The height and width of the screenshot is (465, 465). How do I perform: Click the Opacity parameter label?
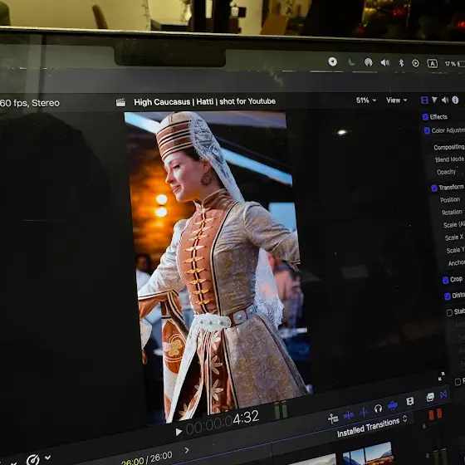coord(447,172)
